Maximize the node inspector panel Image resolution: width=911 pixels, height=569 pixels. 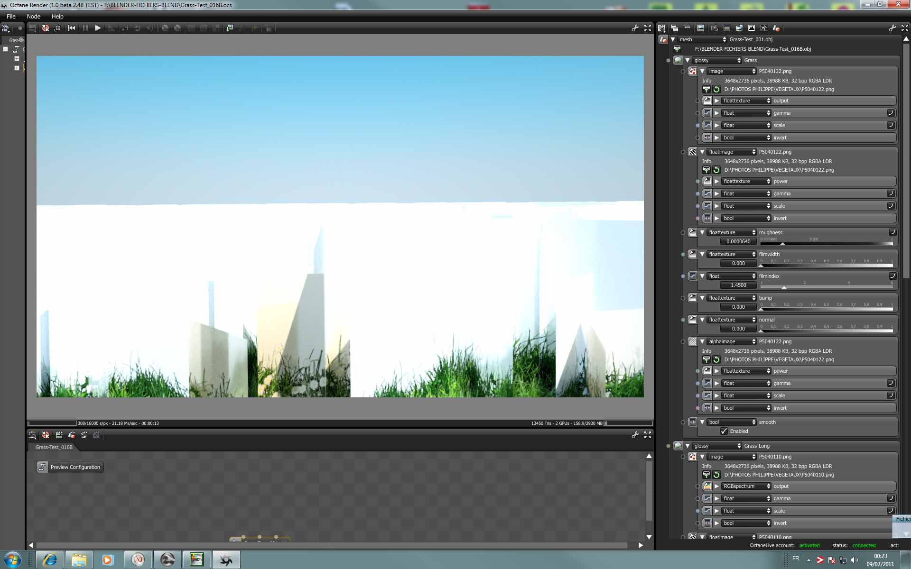[x=904, y=28]
